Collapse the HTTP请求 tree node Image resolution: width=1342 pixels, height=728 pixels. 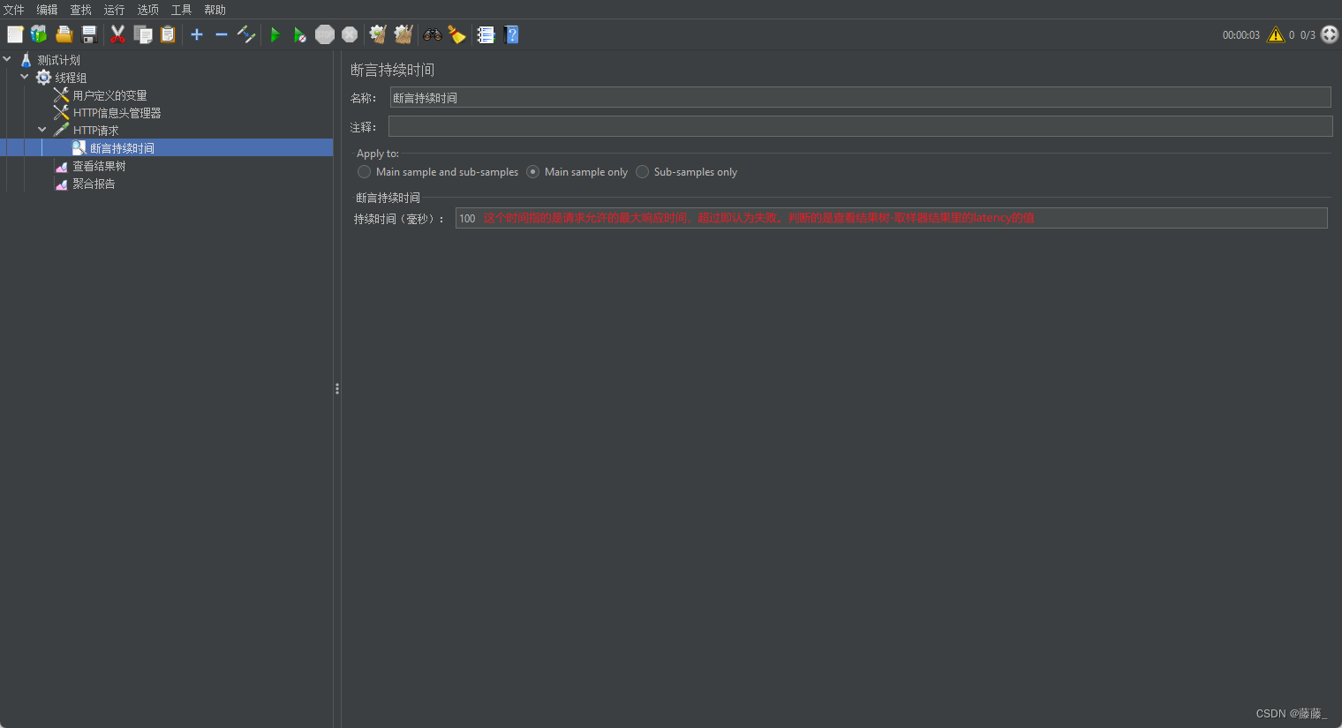[42, 130]
